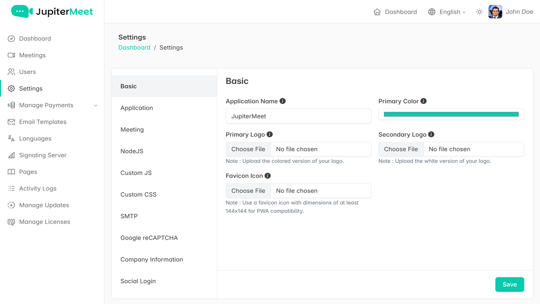
Task: Select the Company Information tab
Action: click(151, 259)
